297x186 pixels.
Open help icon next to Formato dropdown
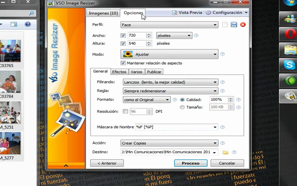point(175,100)
